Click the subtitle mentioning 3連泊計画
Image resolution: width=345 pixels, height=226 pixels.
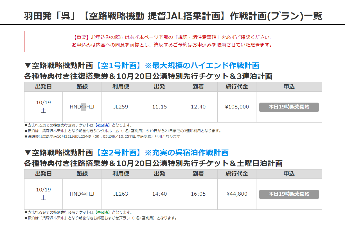pyautogui.click(x=148, y=76)
